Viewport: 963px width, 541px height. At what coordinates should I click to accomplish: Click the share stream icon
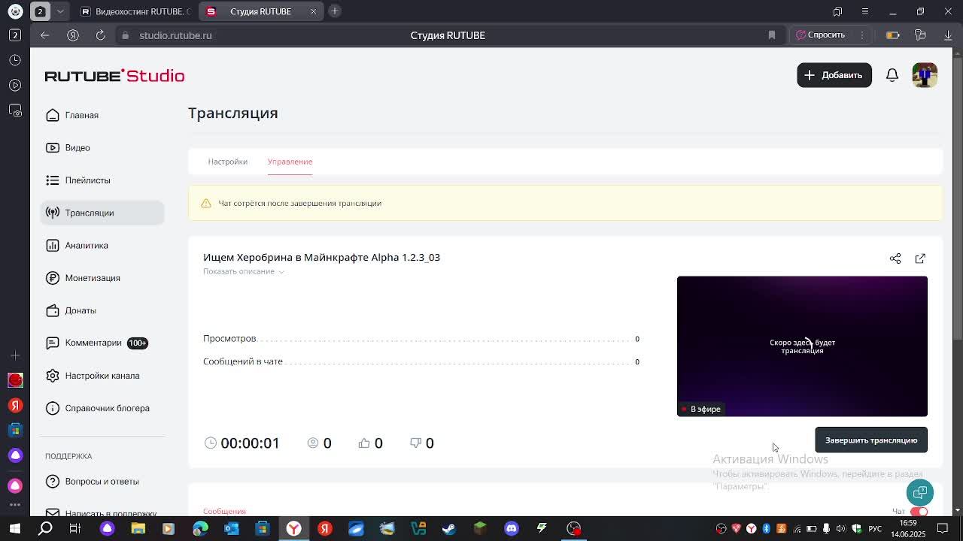click(x=895, y=258)
